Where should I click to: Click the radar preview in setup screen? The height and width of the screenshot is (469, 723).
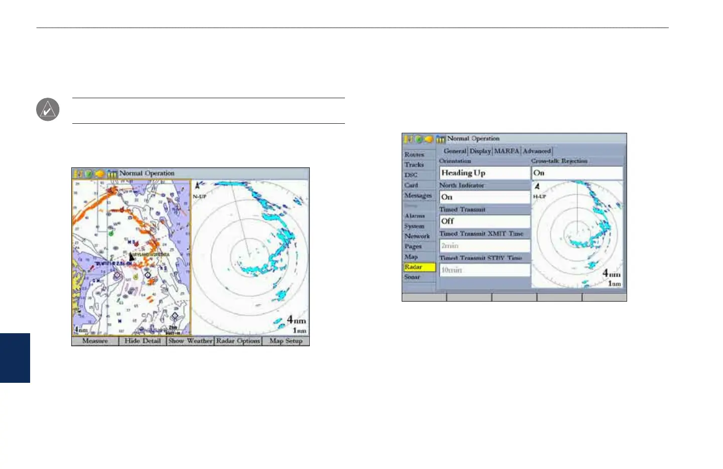click(577, 234)
